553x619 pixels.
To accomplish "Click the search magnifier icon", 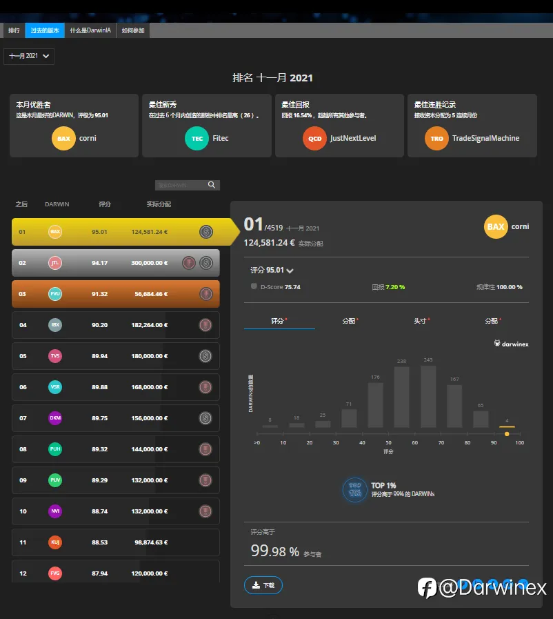I will point(212,185).
